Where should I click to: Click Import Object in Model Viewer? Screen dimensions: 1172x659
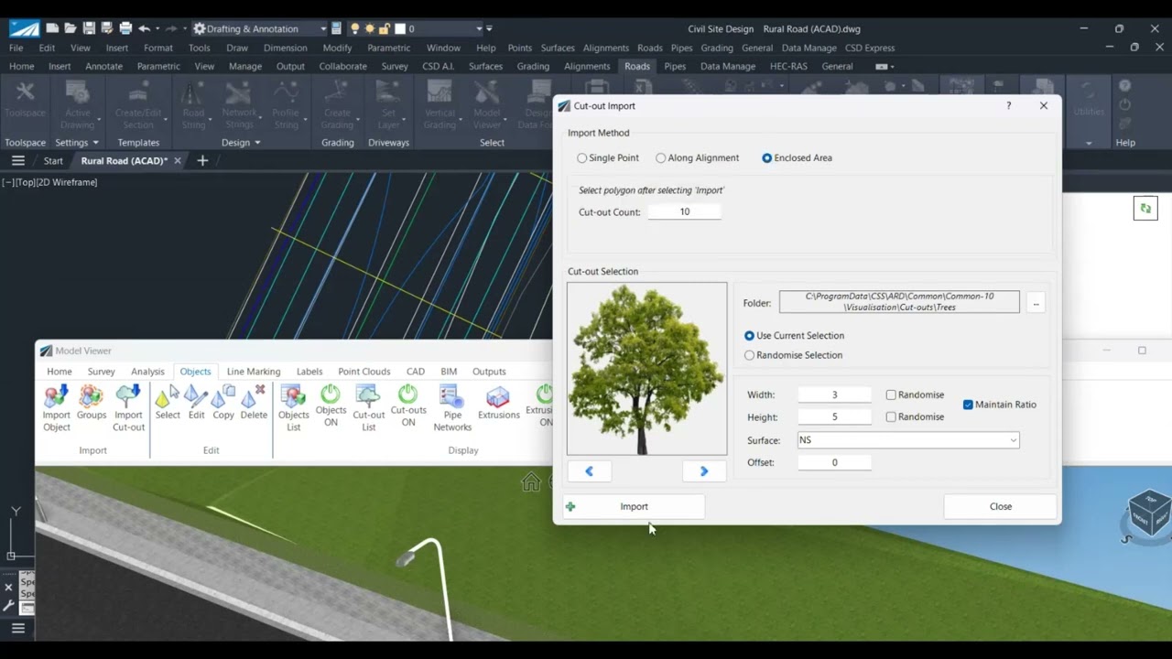coord(56,407)
